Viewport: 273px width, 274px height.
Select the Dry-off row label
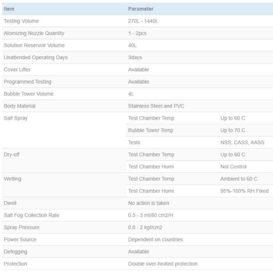coord(12,154)
